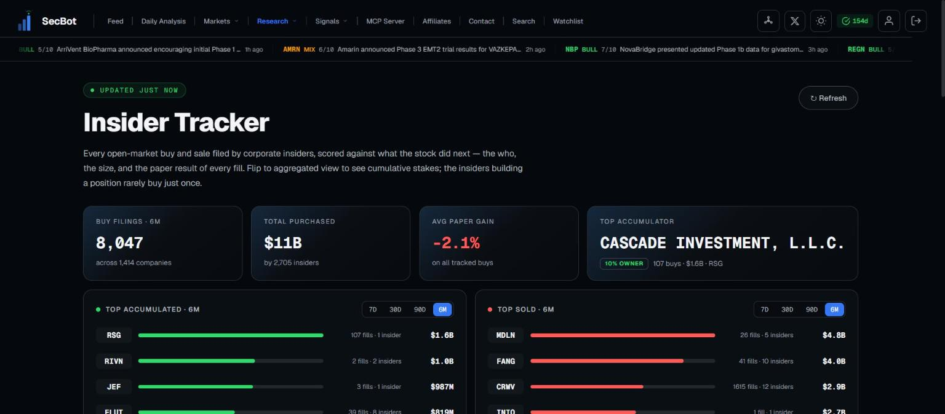
Task: Select 90D in Top Accumulated panel
Action: click(x=420, y=310)
